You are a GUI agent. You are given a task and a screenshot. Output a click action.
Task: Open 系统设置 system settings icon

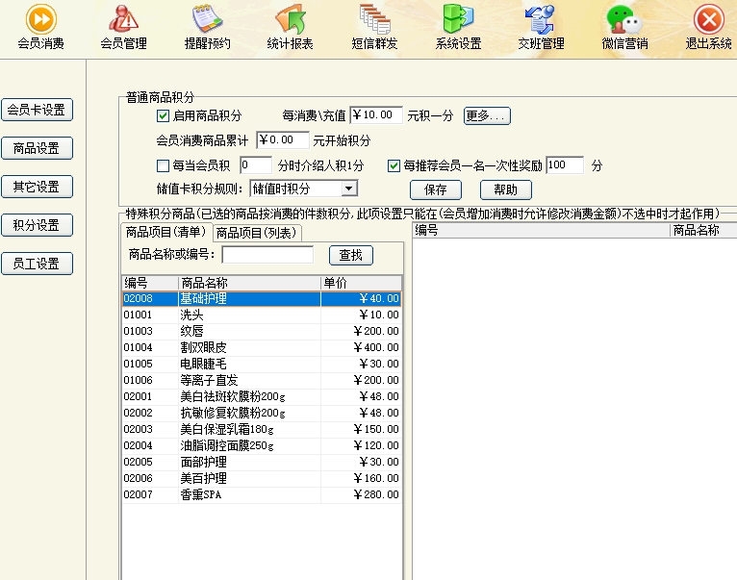(458, 19)
